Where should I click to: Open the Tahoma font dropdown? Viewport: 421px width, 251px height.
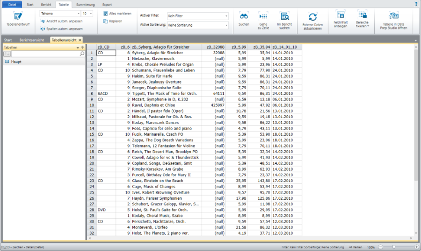[78, 14]
